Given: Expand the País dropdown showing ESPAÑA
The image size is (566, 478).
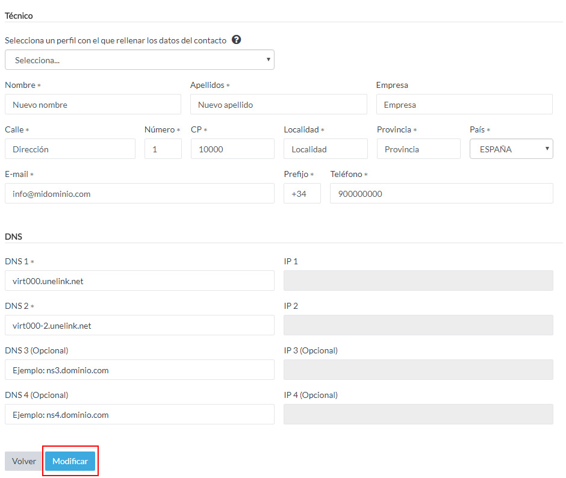Looking at the screenshot, I should pos(511,149).
